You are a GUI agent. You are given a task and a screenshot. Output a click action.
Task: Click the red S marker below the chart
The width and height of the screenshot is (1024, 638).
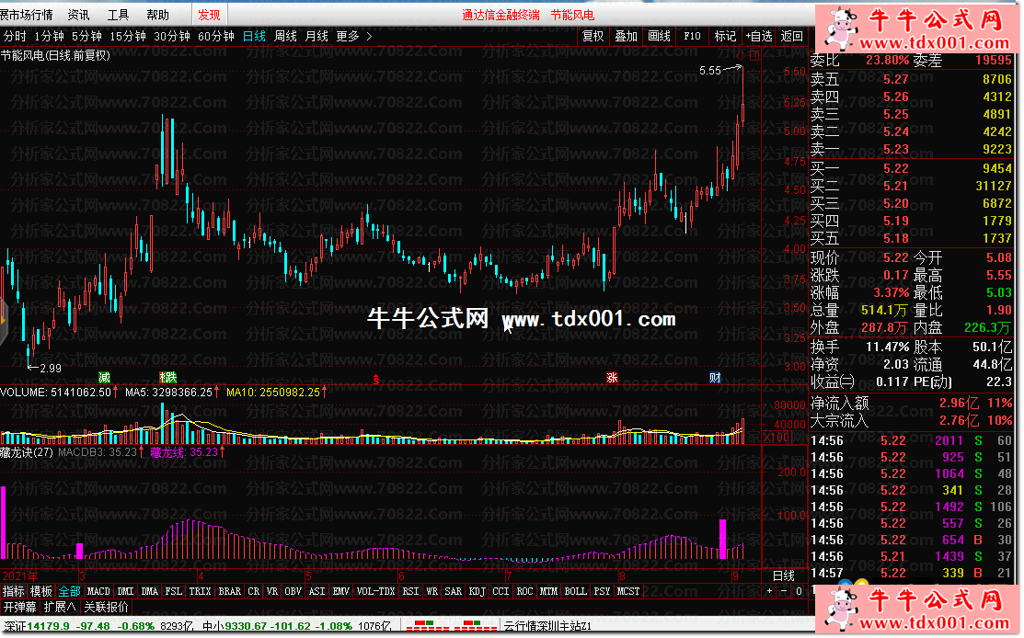(x=375, y=379)
